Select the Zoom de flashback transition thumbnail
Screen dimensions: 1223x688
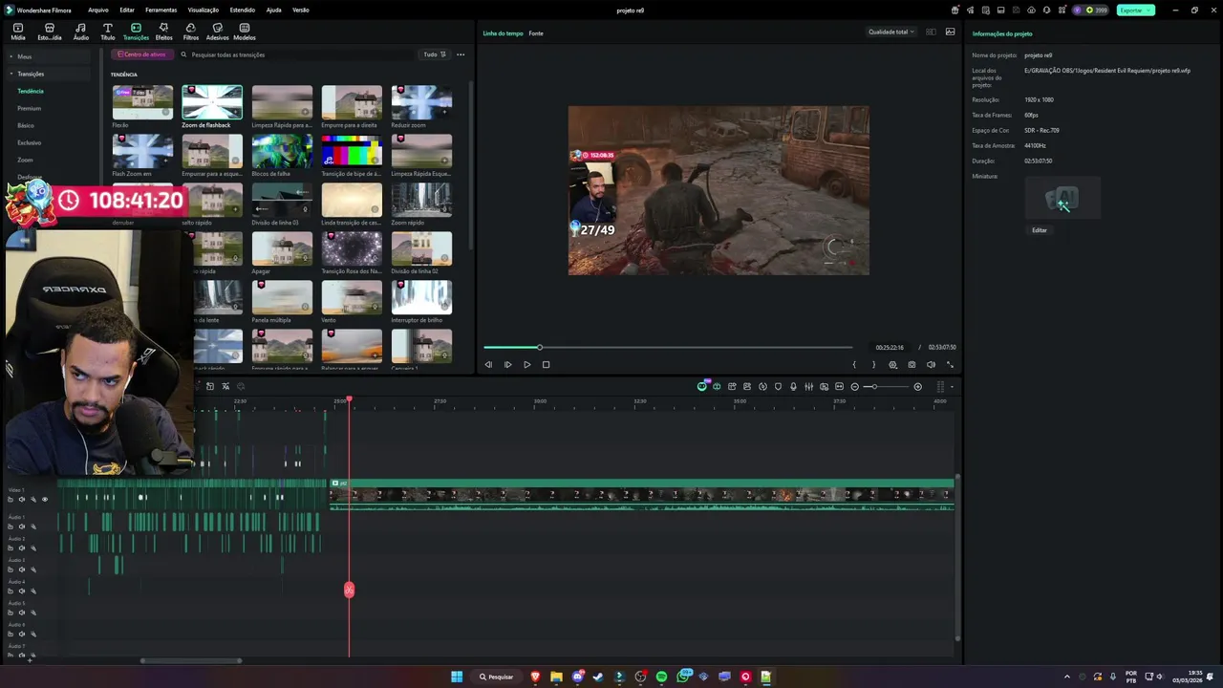(212, 102)
